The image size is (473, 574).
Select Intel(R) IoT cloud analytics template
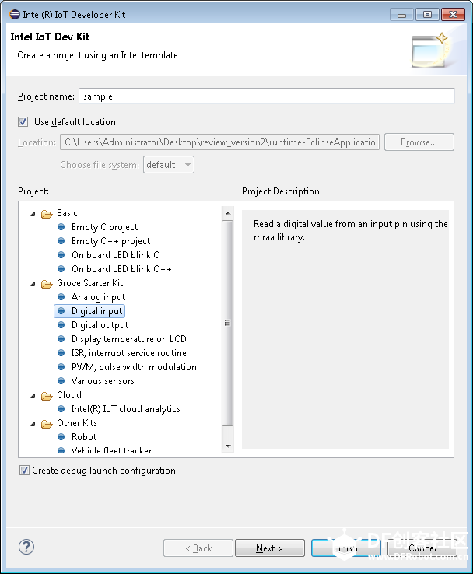[125, 409]
